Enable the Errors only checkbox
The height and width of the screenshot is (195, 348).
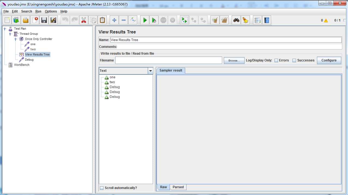276,60
